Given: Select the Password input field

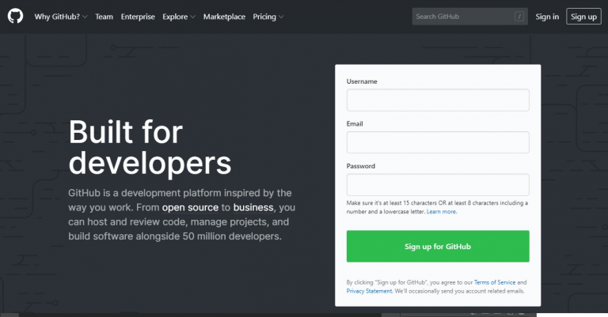Looking at the screenshot, I should (438, 185).
